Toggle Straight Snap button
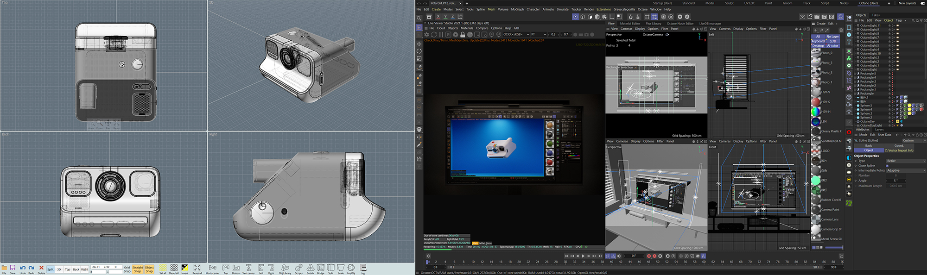The height and width of the screenshot is (275, 927). (x=138, y=269)
